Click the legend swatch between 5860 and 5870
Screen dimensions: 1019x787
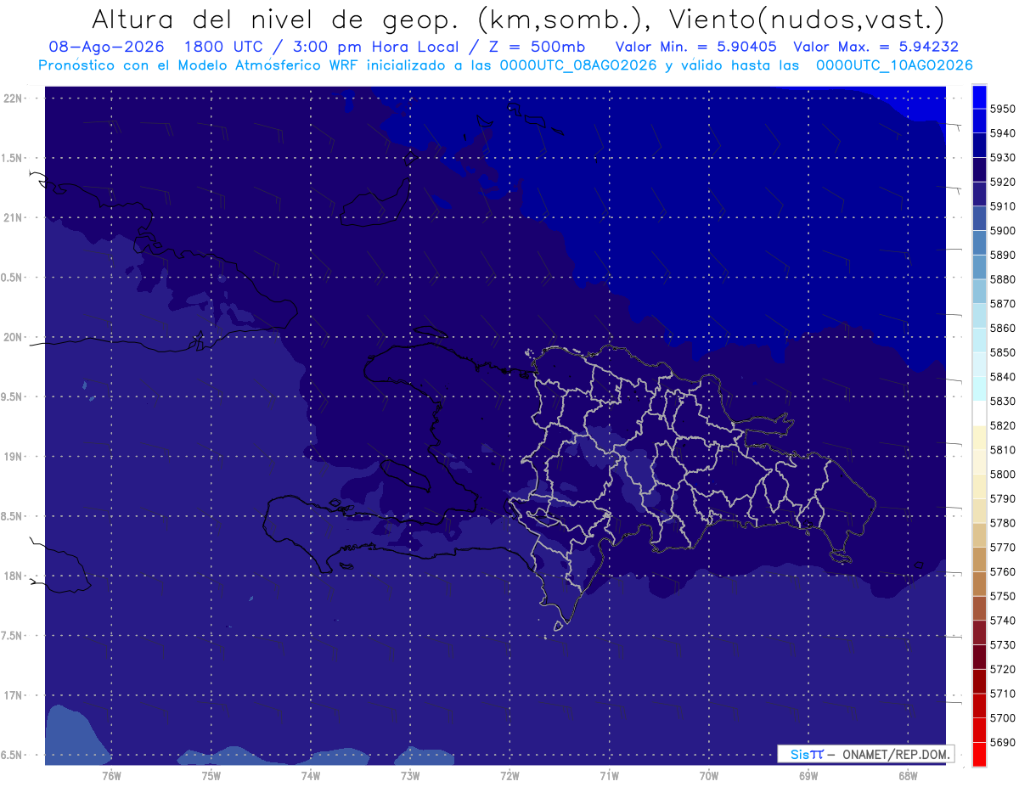pyautogui.click(x=978, y=315)
